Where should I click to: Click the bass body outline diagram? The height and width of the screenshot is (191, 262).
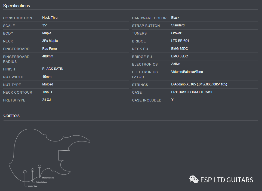tap(49, 155)
